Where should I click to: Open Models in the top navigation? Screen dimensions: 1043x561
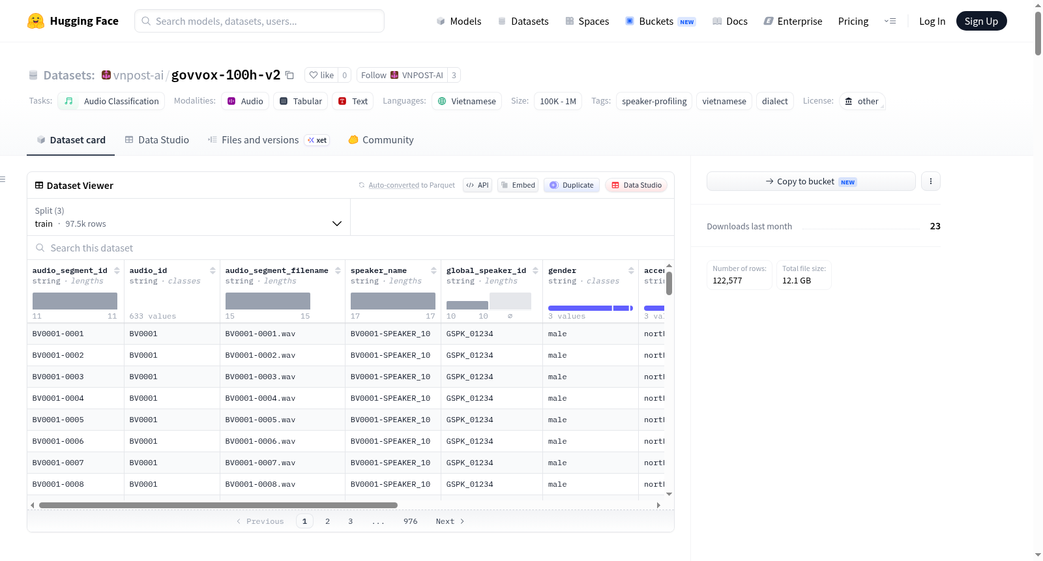coord(459,21)
